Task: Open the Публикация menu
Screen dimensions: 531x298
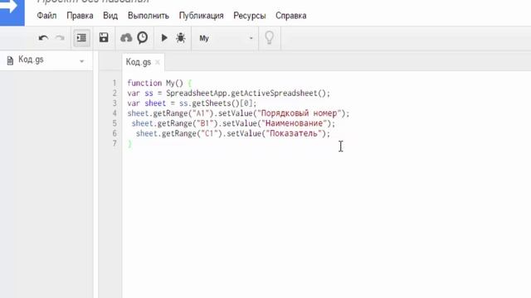Action: pyautogui.click(x=201, y=16)
